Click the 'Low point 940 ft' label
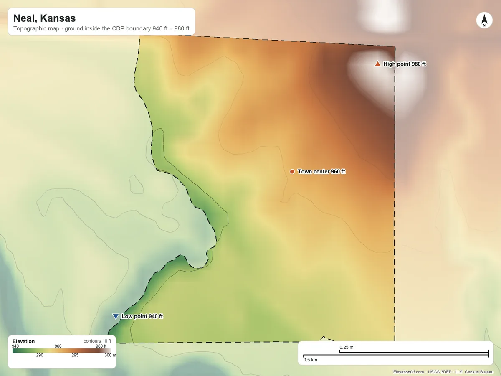 (142, 317)
